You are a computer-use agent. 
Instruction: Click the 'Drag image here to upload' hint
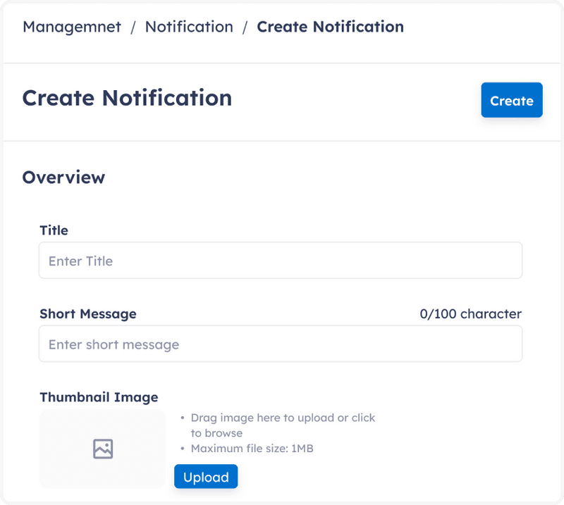click(283, 418)
